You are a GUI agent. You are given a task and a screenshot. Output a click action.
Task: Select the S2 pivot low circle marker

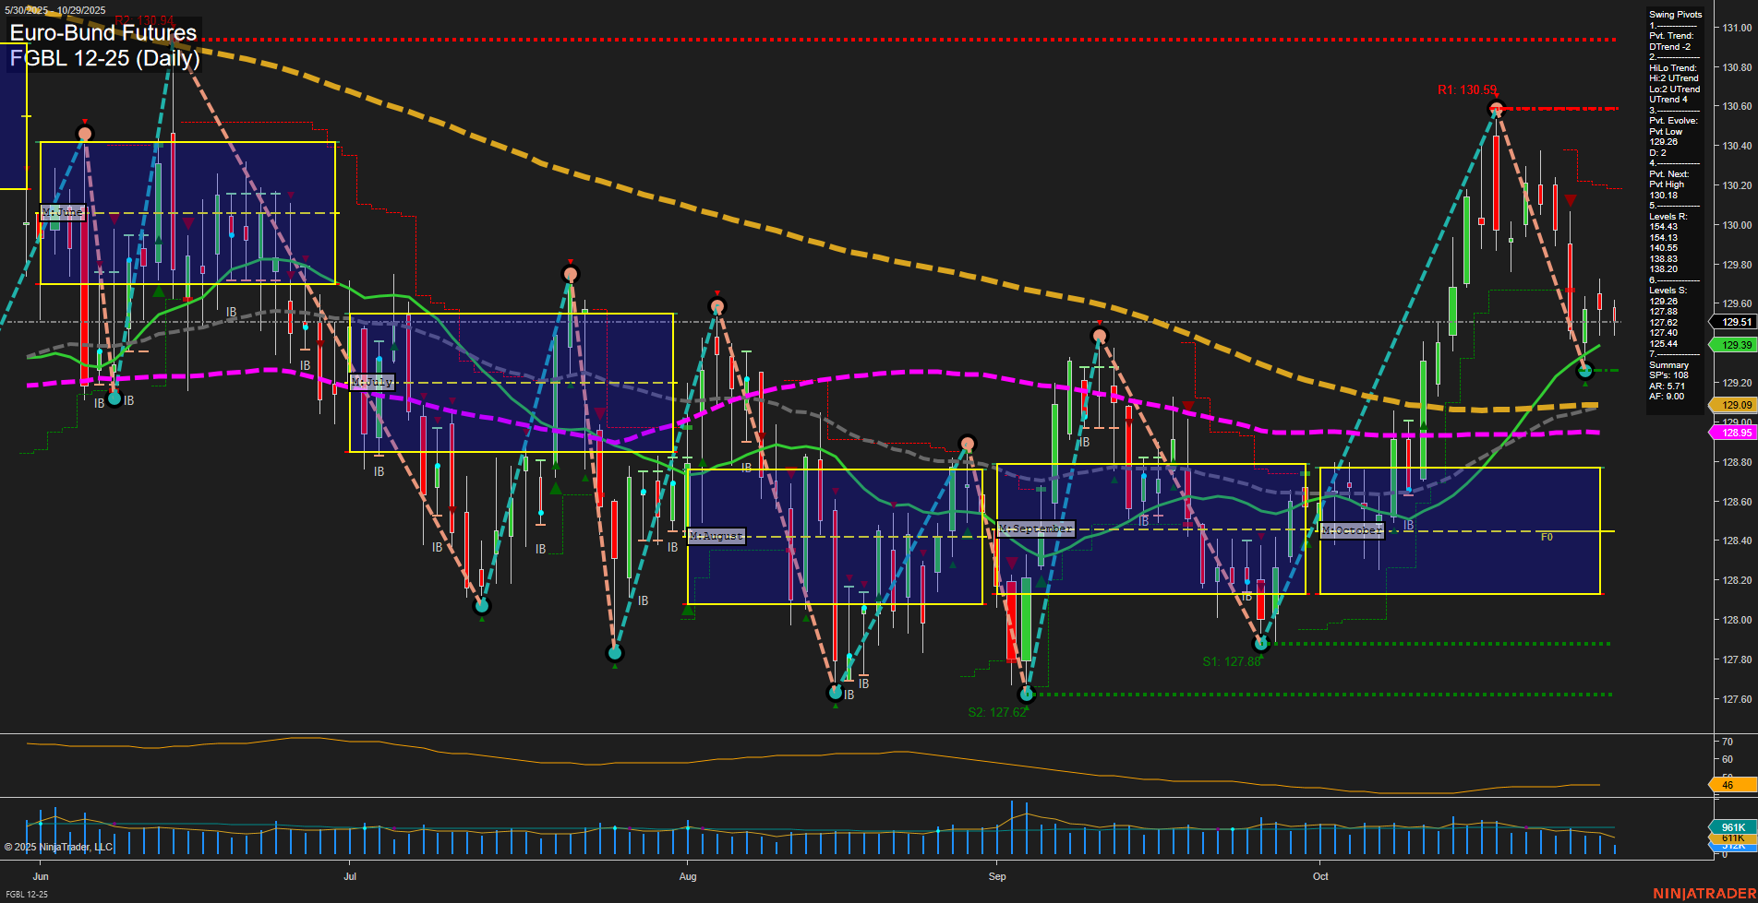(1028, 694)
